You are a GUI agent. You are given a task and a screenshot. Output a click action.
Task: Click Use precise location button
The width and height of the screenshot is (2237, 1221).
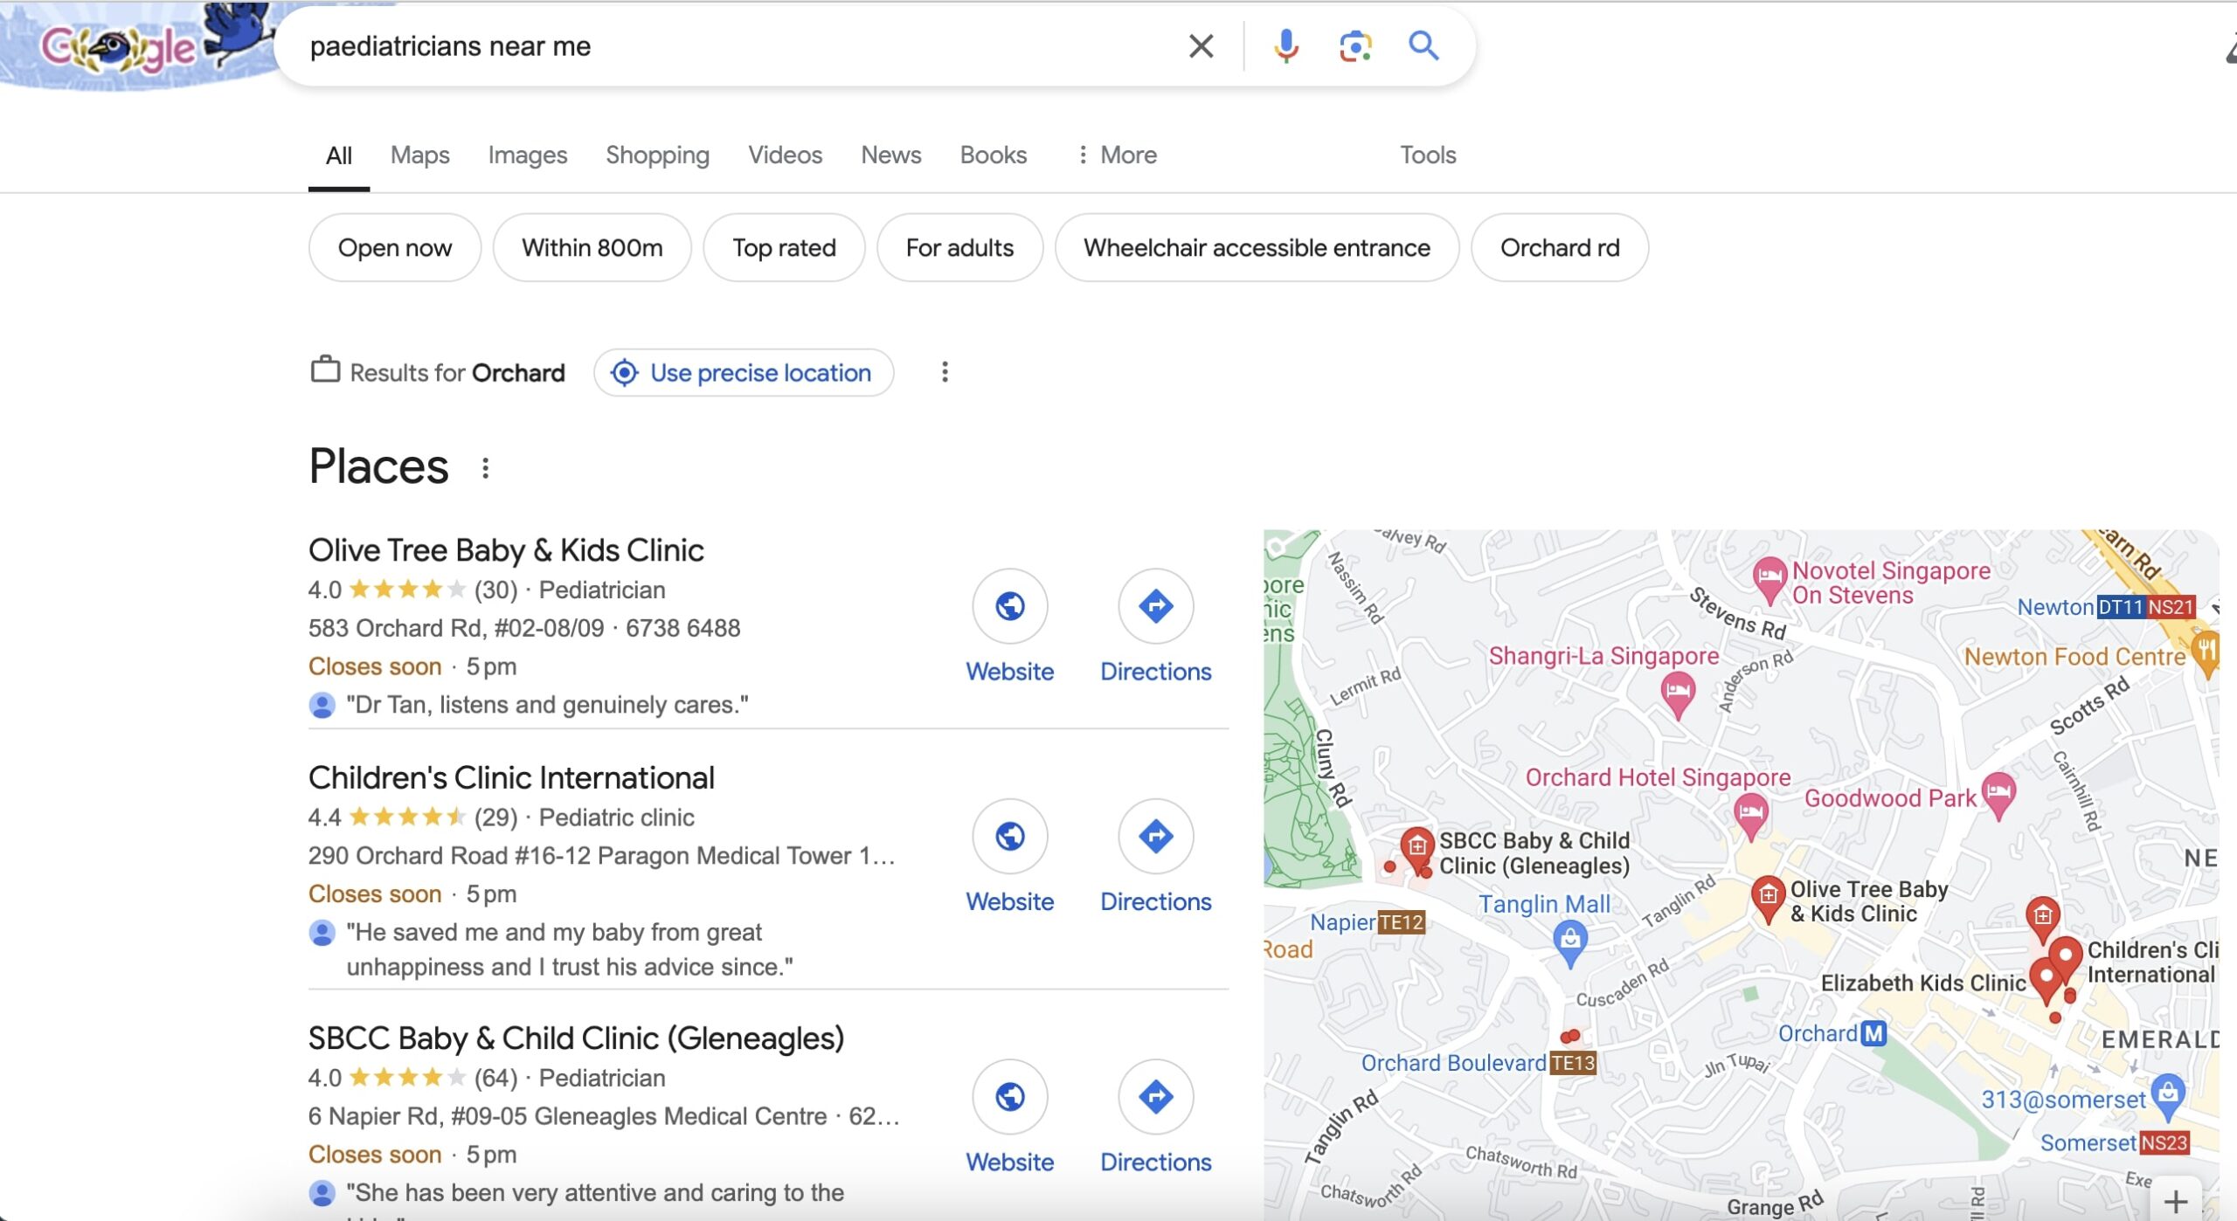tap(744, 373)
